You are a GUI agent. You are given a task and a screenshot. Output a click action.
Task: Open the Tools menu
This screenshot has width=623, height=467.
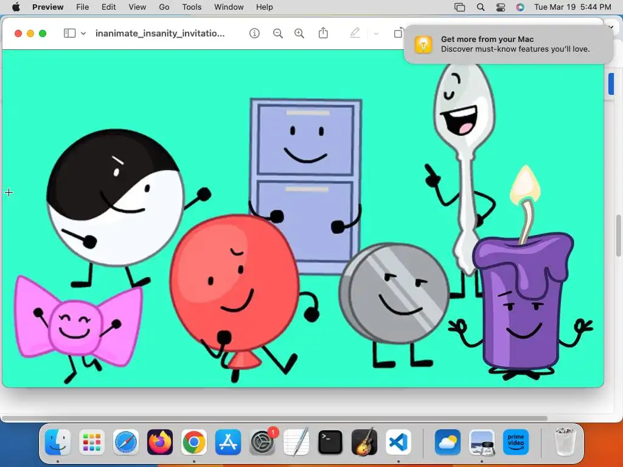pos(192,7)
